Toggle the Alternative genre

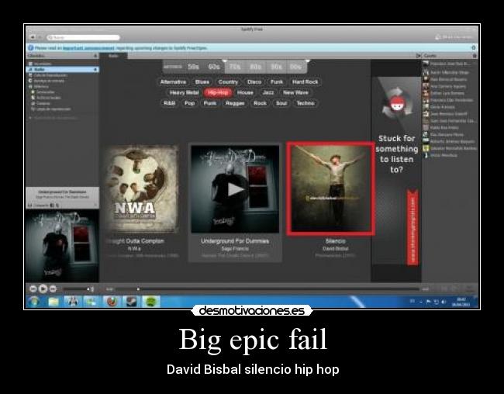pos(173,82)
